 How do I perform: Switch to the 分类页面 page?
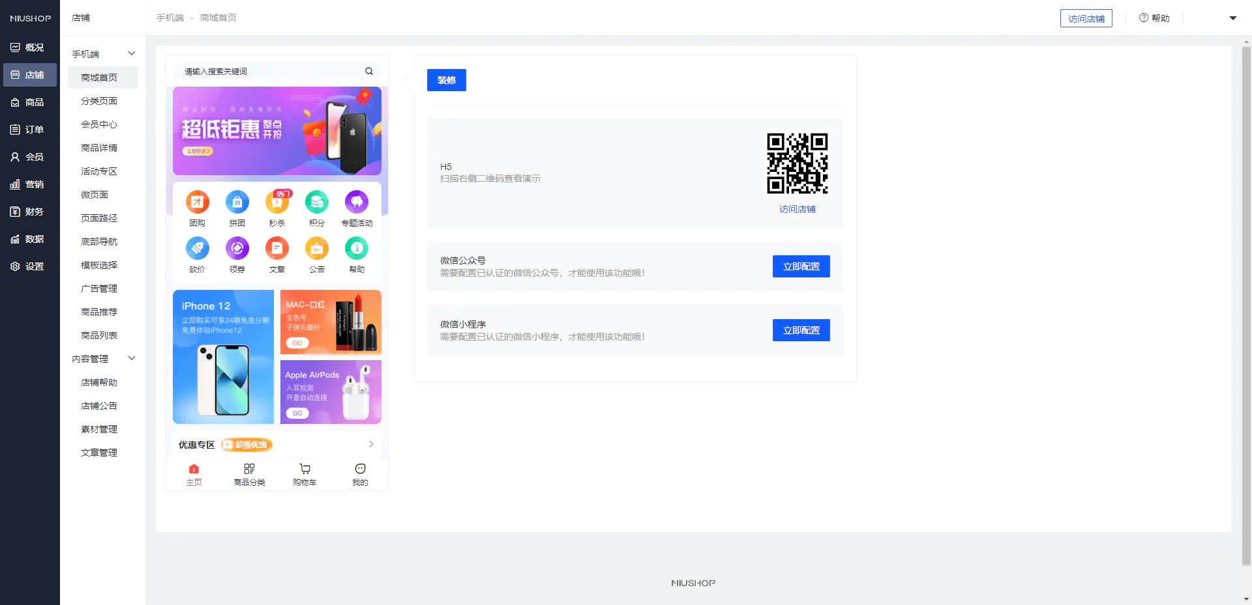coord(99,101)
